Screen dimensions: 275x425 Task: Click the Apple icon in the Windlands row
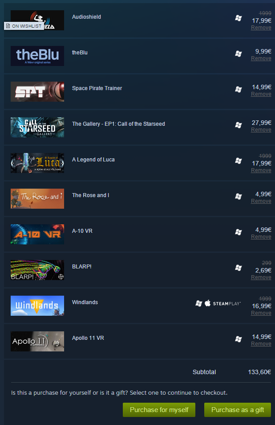click(207, 303)
